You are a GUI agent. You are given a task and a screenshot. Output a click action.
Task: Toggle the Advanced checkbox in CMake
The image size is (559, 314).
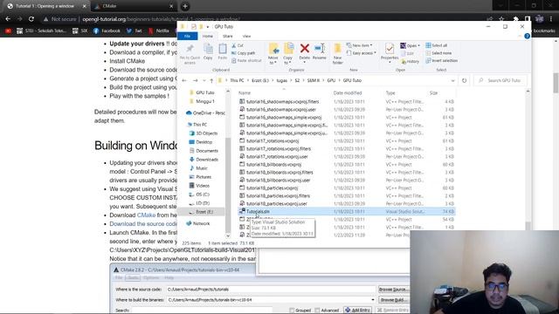tap(317, 311)
